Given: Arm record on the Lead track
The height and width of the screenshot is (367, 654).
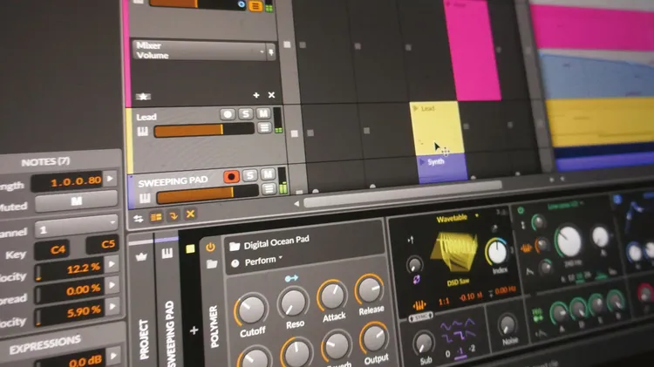Looking at the screenshot, I should 228,114.
